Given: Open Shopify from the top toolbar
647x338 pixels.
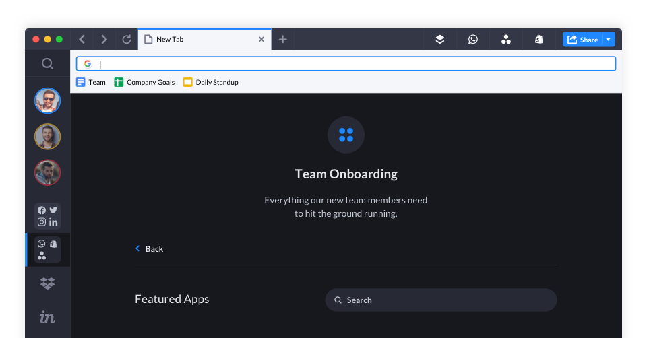Looking at the screenshot, I should coord(539,40).
